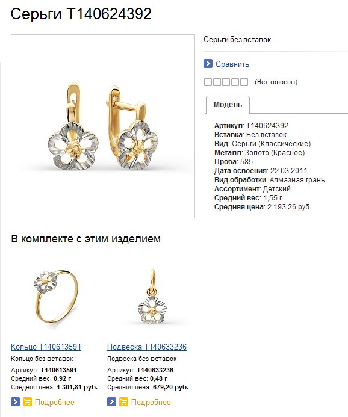Rate the earrings with the third star box

(226, 82)
